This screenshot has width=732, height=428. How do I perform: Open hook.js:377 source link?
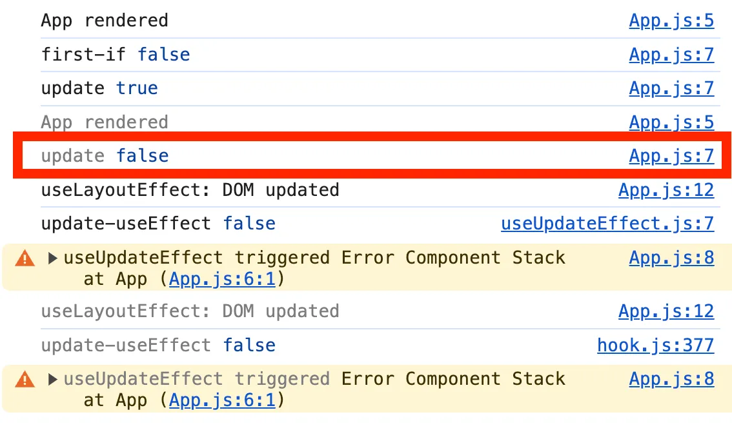coord(655,345)
